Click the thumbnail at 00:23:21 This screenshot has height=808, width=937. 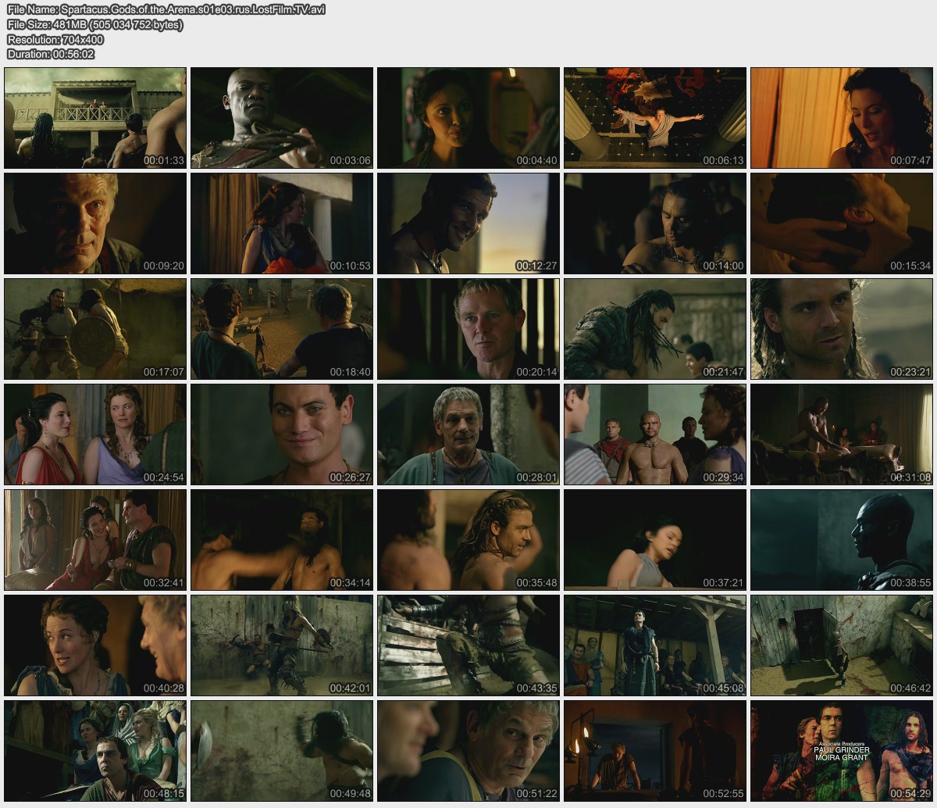(842, 329)
